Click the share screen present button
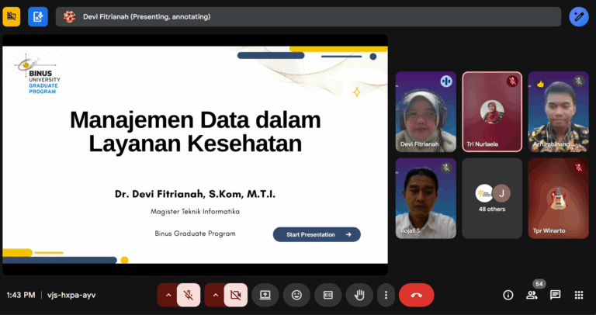This screenshot has width=596, height=315. pos(265,295)
